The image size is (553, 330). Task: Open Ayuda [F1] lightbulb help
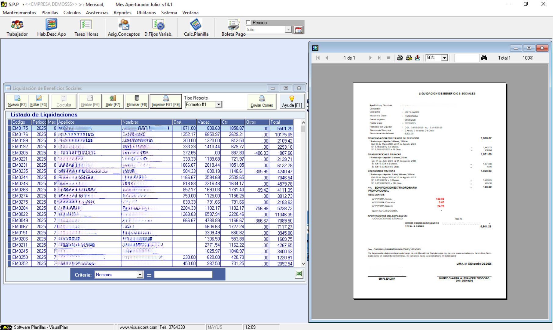[292, 101]
